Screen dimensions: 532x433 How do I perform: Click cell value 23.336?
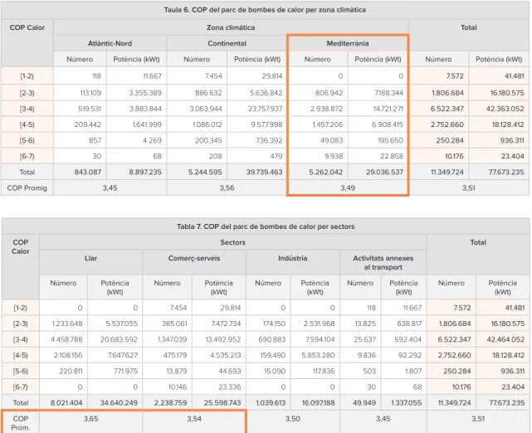point(230,387)
